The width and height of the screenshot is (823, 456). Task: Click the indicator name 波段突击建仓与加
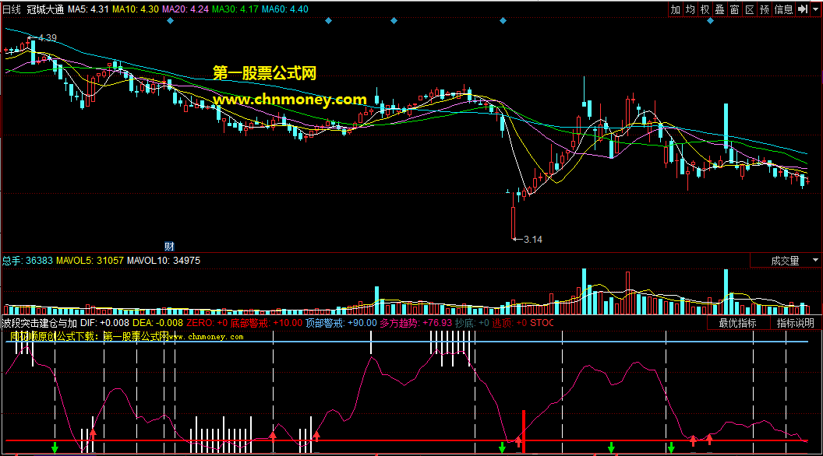(x=40, y=323)
